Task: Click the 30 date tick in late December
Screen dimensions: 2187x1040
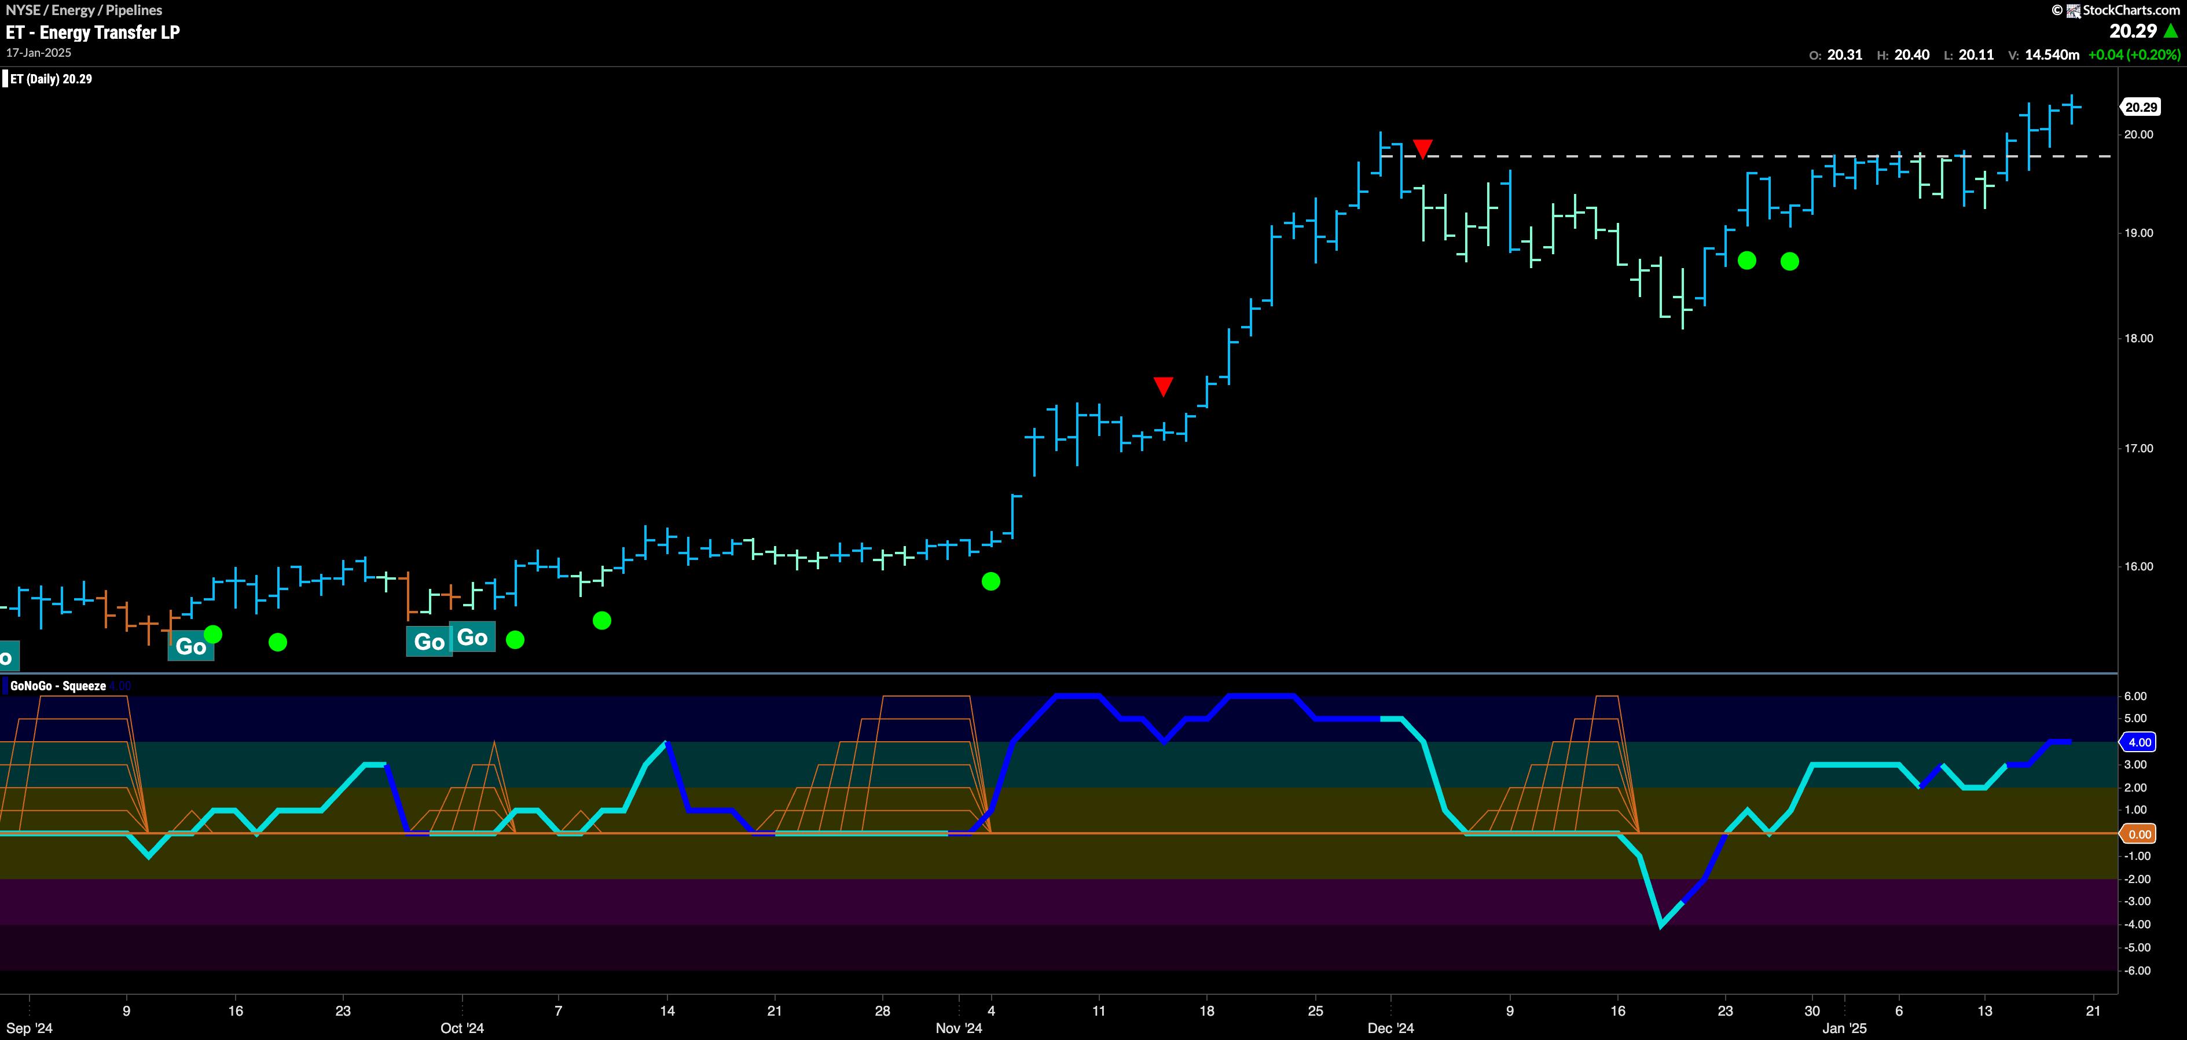Action: pos(1812,1010)
